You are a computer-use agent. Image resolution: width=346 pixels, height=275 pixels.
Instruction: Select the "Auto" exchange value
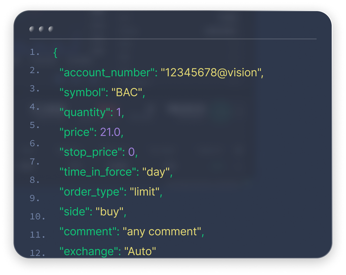tap(140, 251)
